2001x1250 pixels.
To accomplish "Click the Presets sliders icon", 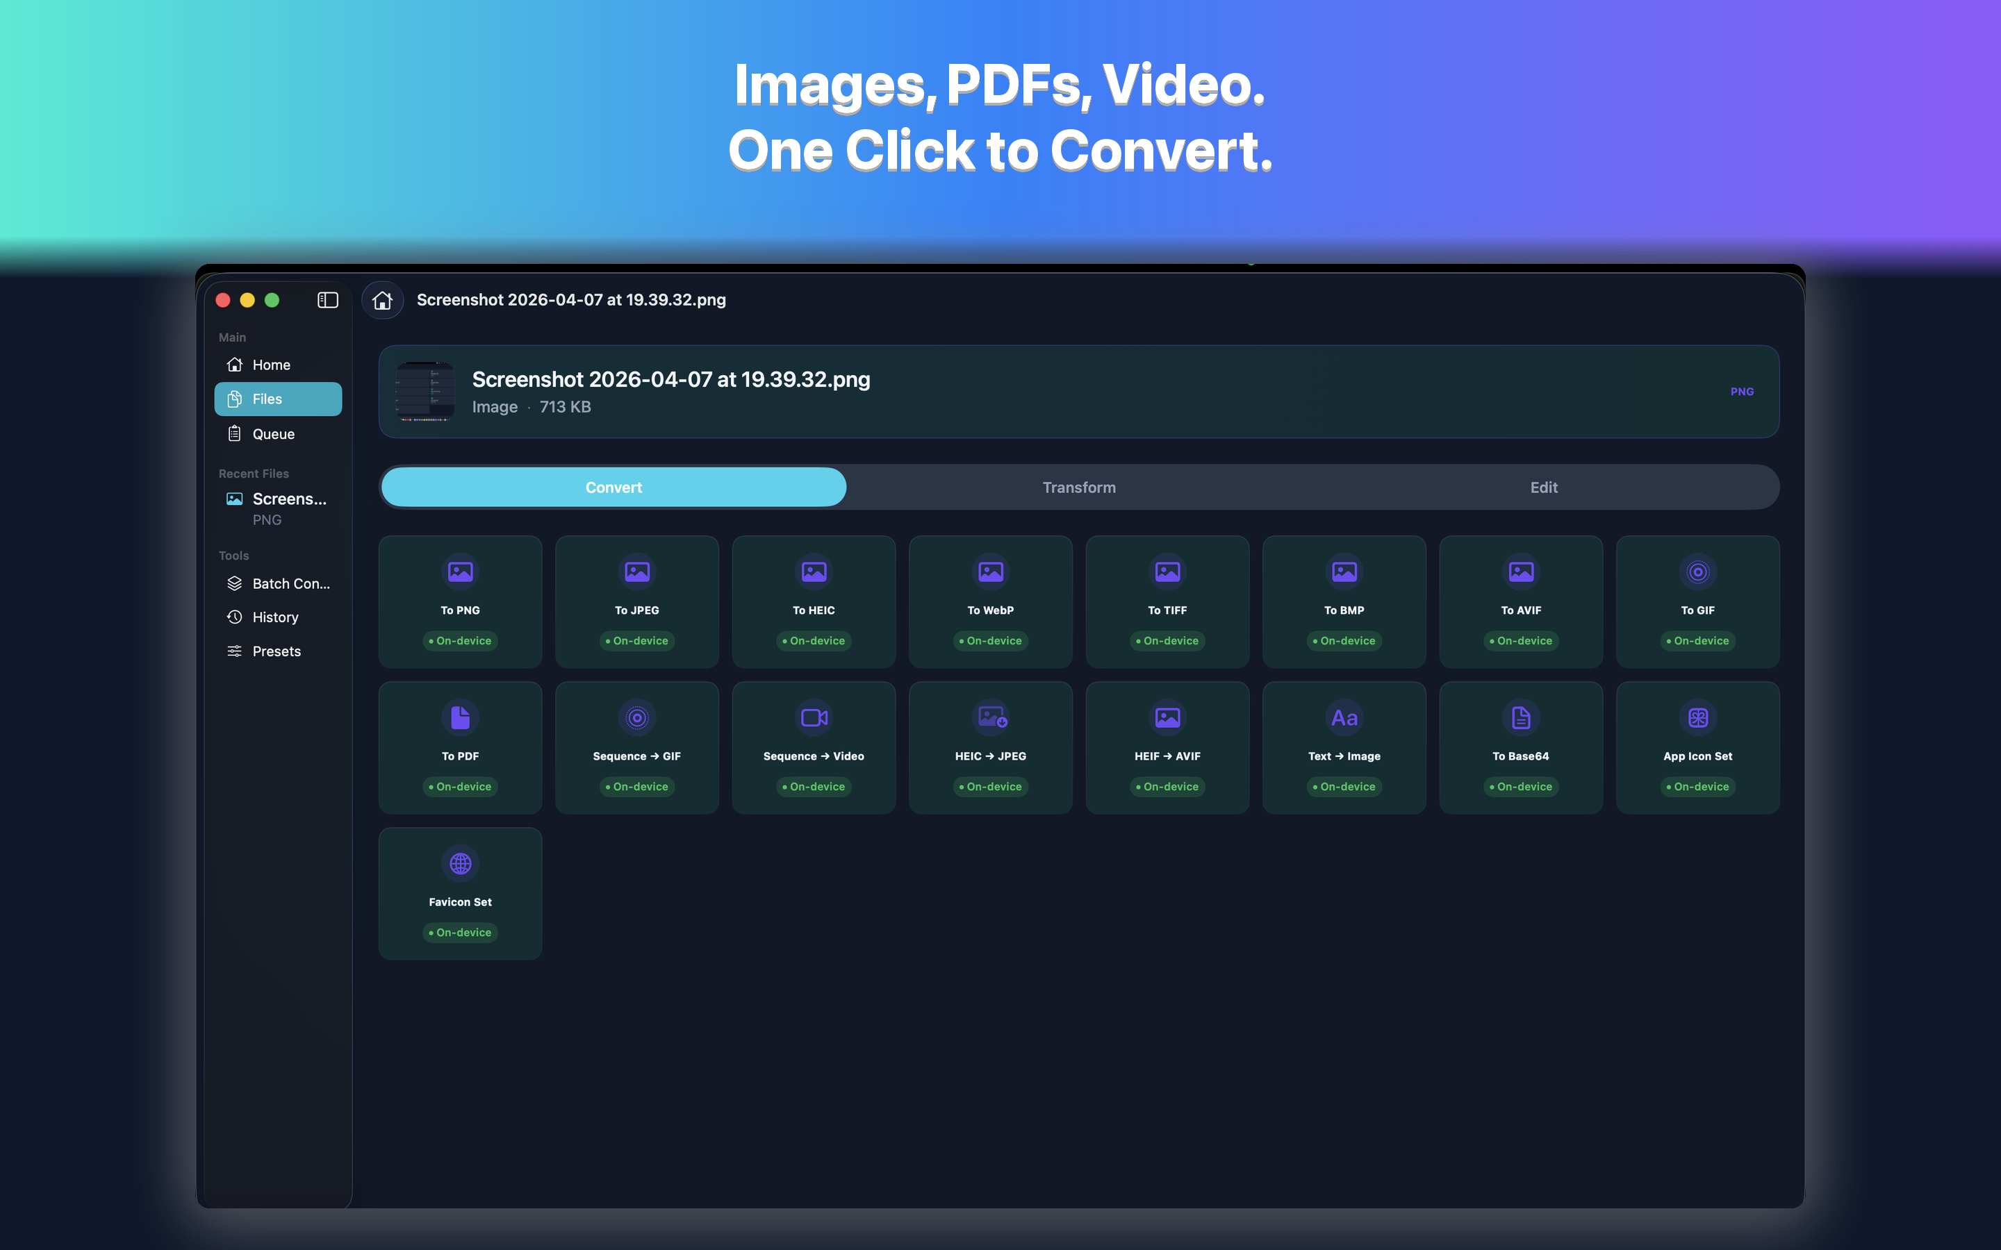I will (235, 651).
